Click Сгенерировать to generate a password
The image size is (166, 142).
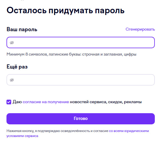click(x=140, y=29)
